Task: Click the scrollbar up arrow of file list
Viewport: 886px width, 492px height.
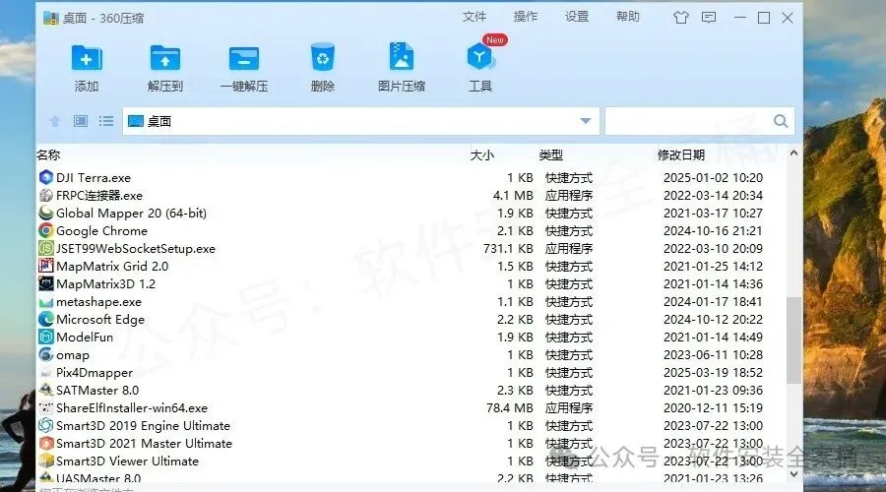Action: [793, 153]
